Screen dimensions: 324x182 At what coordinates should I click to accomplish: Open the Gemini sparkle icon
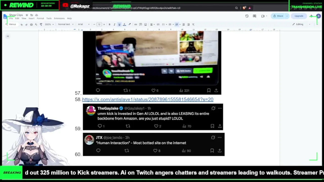[312, 16]
